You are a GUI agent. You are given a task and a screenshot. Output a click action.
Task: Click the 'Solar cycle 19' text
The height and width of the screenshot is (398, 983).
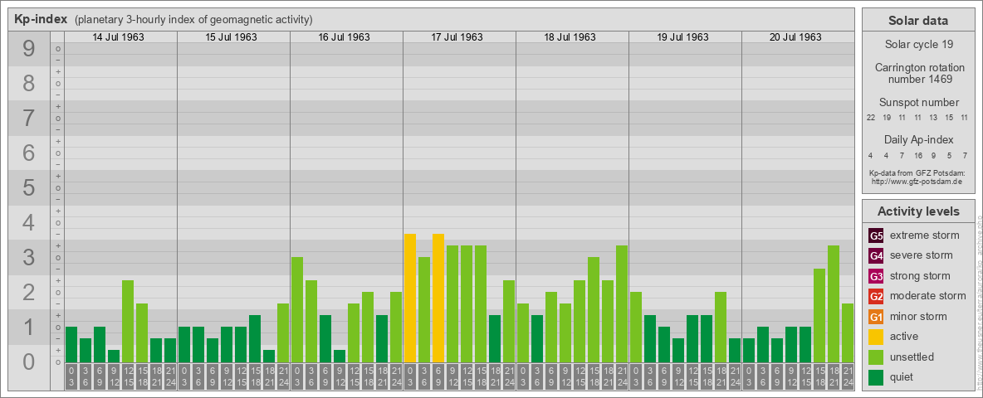pyautogui.click(x=917, y=45)
